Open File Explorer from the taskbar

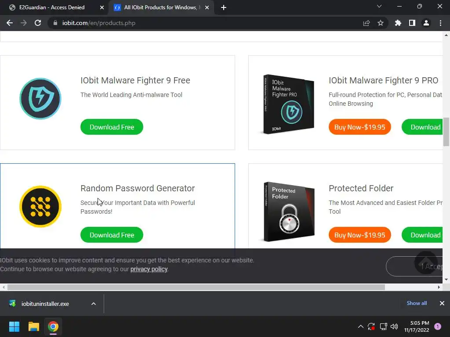pos(33,326)
